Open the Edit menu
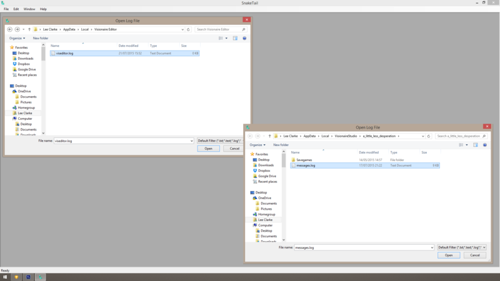This screenshot has height=281, width=500. pos(16,9)
